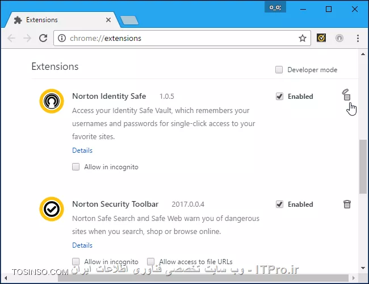Click the Norton Identity Safe title
The image size is (369, 284).
click(x=109, y=96)
